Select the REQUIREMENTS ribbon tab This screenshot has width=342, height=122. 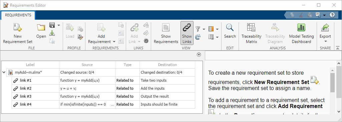(x=18, y=15)
